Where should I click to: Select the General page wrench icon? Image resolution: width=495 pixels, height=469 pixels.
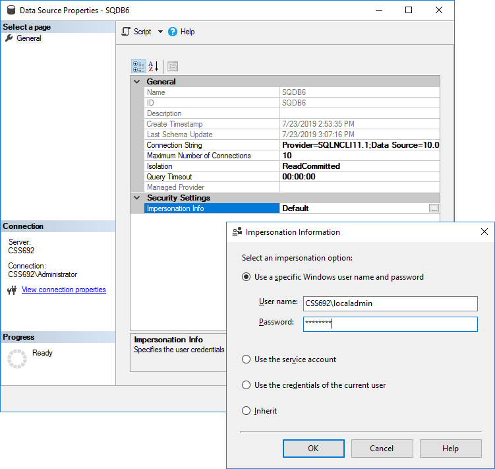[x=9, y=38]
